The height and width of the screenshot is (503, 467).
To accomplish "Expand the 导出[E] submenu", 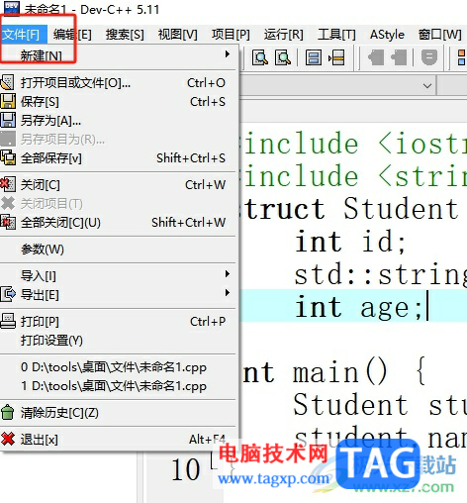I will point(119,294).
